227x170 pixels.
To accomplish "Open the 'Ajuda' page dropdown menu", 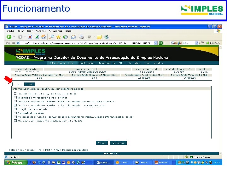I will [x=158, y=63].
